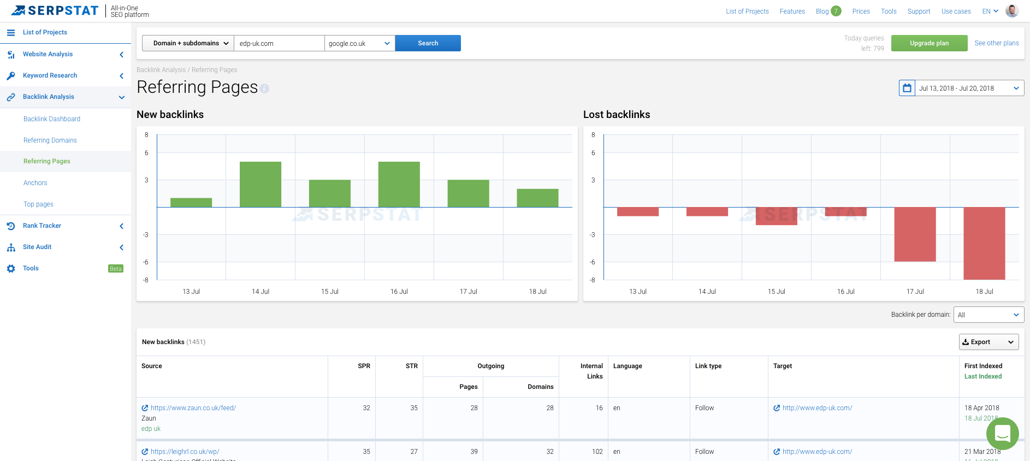Expand the Website Analysis menu chevron

tap(121, 55)
